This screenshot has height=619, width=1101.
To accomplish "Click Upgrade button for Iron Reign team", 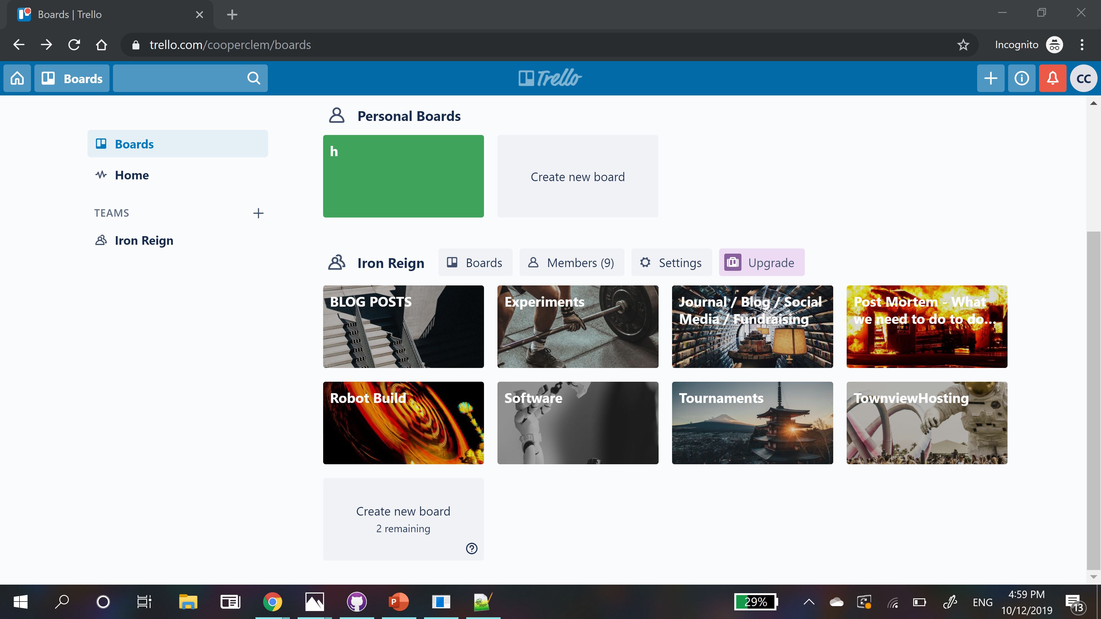I will coord(761,262).
